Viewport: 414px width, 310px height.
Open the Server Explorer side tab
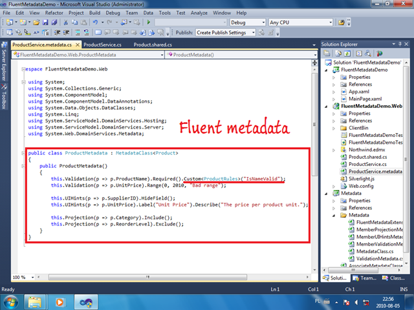pyautogui.click(x=4, y=61)
